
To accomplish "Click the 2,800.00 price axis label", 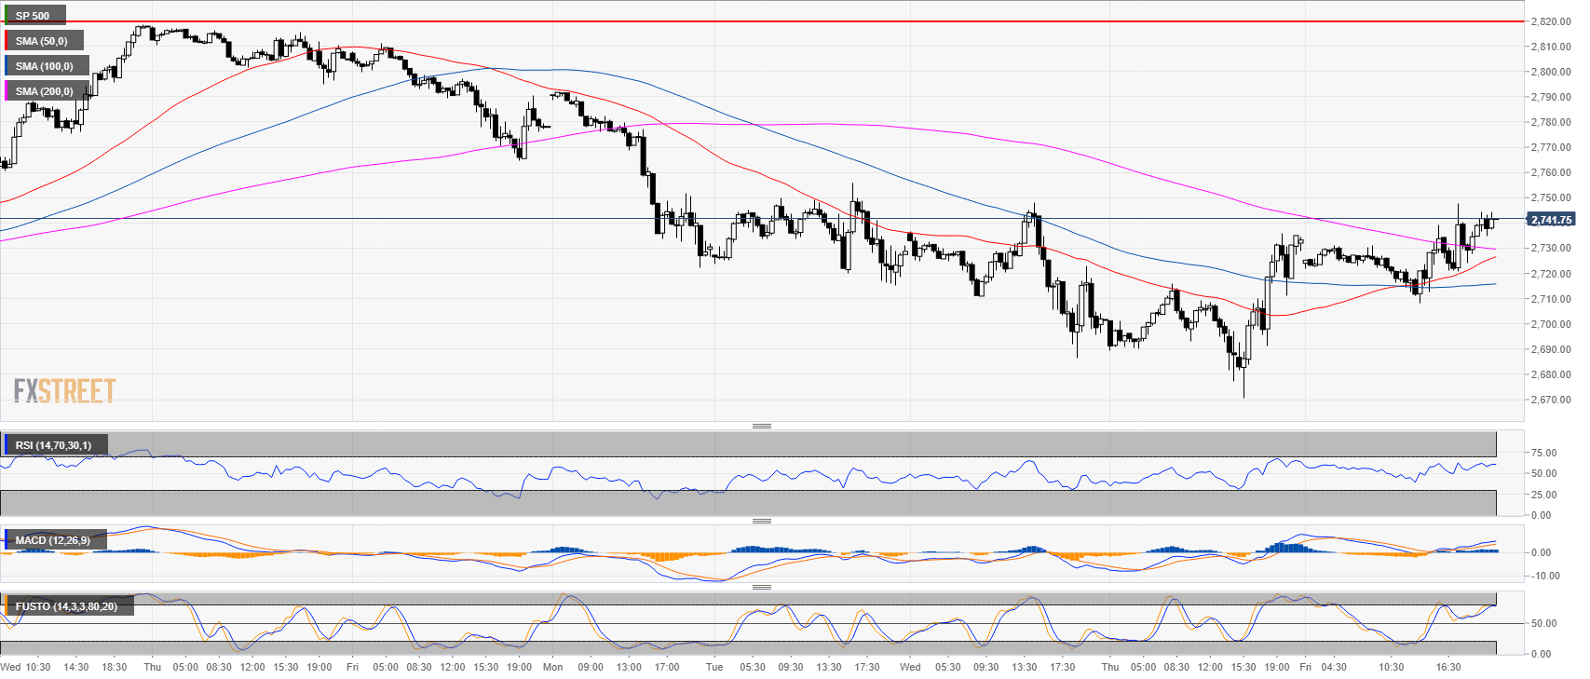I will (1550, 72).
